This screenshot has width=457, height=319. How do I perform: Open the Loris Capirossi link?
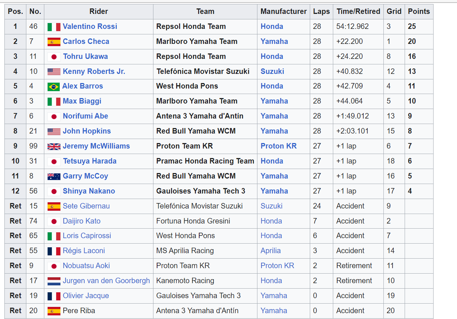[x=87, y=236]
